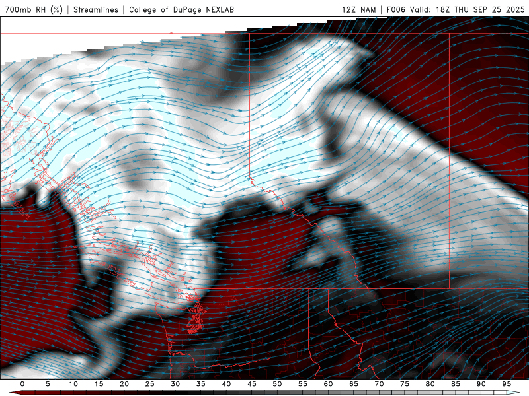Click "Valid: 18Z THU SEP 25 2025" text

(x=468, y=9)
